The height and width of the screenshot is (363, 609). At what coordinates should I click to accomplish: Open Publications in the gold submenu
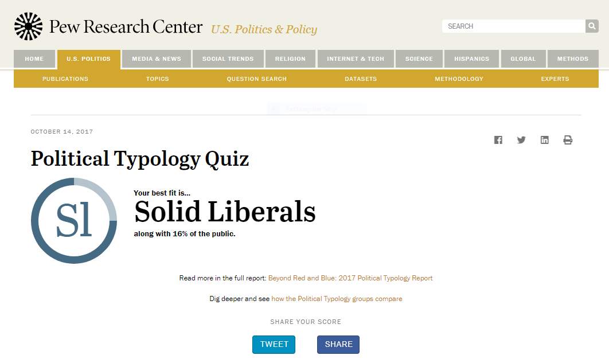point(65,79)
